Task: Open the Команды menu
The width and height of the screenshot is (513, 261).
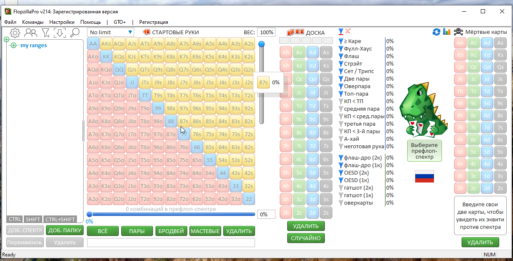Action: 33,22
